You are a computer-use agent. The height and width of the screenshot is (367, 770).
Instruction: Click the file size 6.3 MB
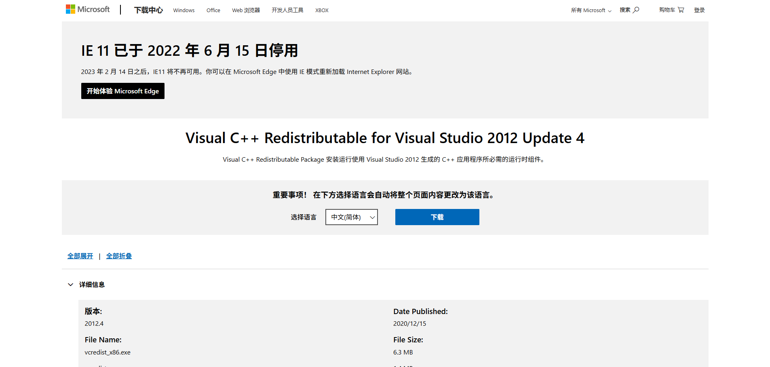403,352
